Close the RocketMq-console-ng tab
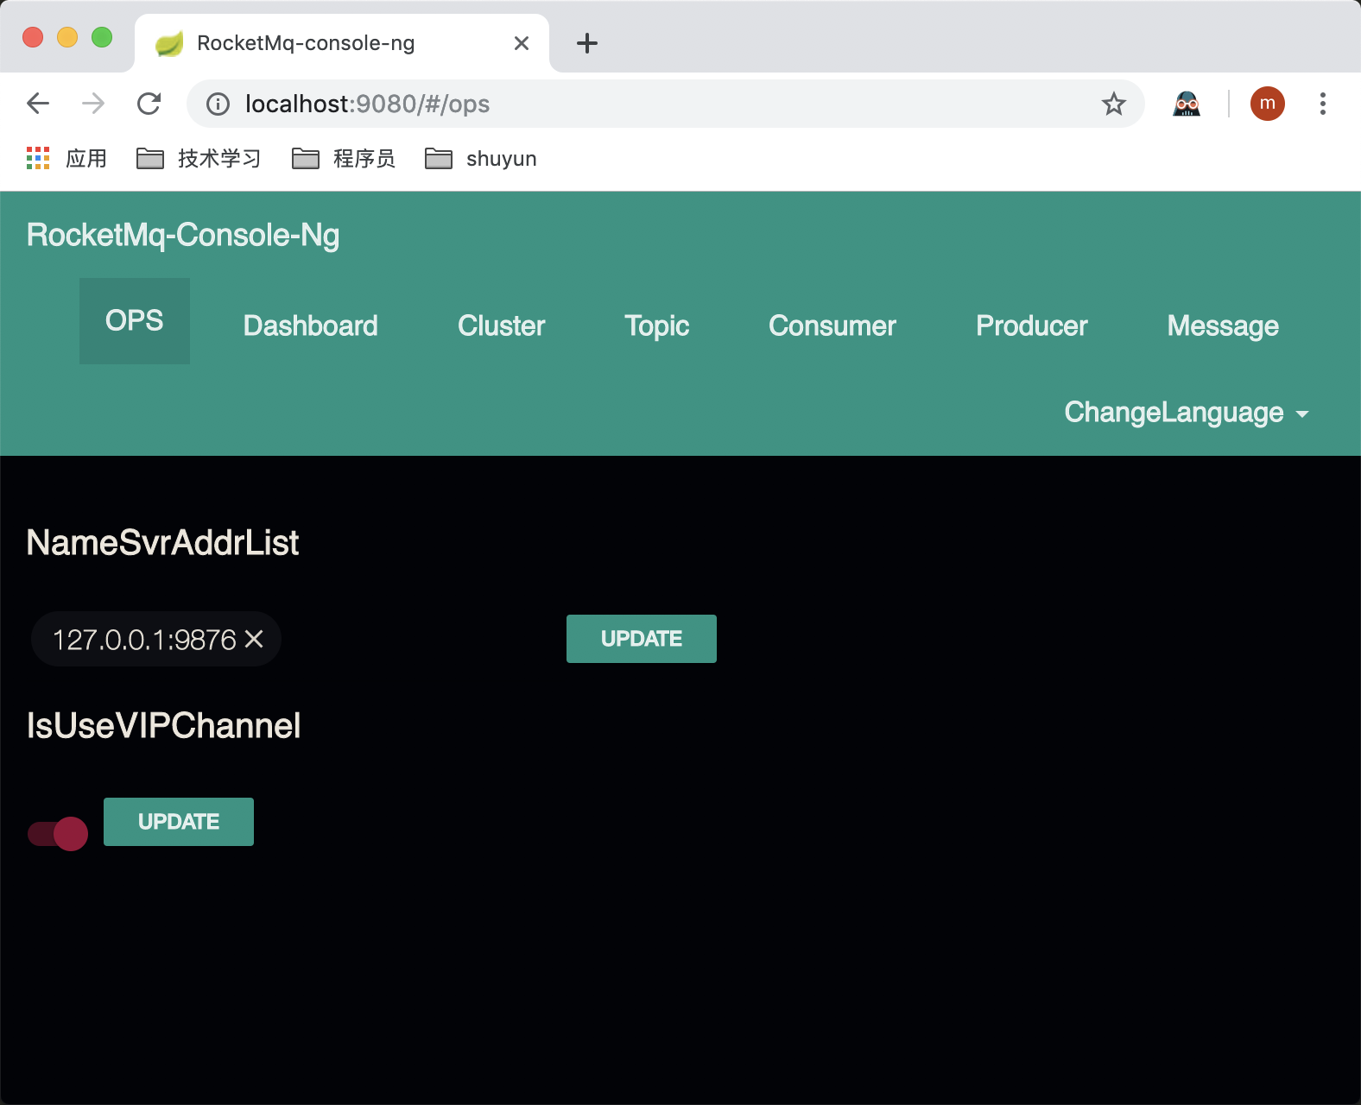The width and height of the screenshot is (1361, 1105). click(522, 43)
